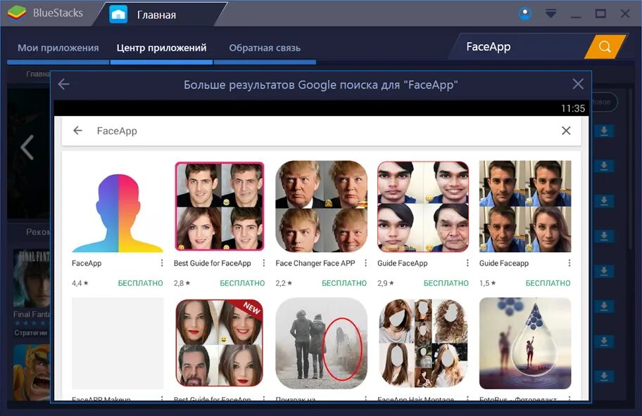Click the Face Changer Face APP title
This screenshot has height=416, width=642.
point(315,264)
